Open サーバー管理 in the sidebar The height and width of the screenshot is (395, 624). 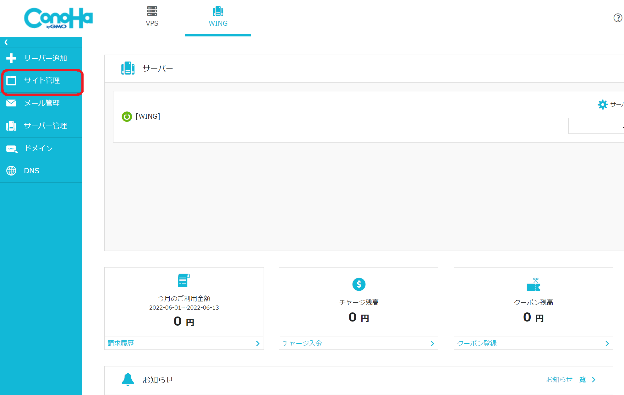(x=41, y=126)
